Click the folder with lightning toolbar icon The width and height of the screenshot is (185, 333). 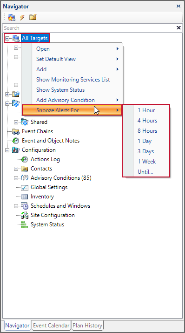tap(33, 17)
